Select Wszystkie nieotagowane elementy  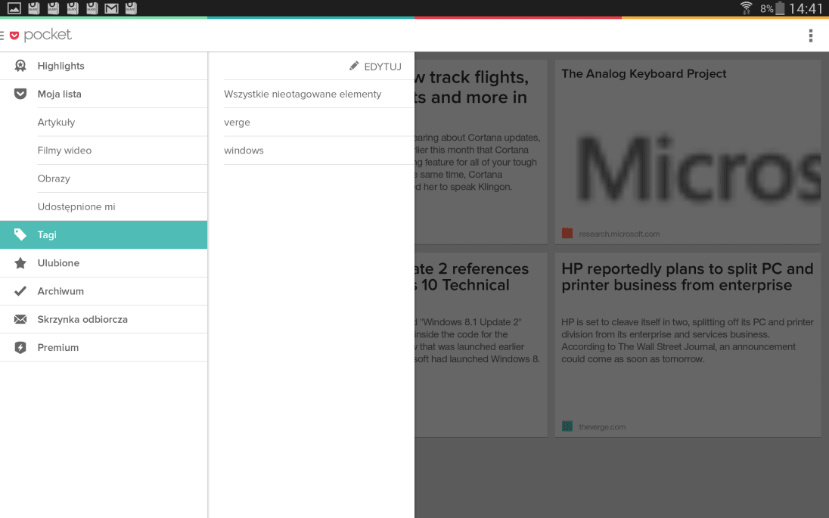tap(318, 94)
